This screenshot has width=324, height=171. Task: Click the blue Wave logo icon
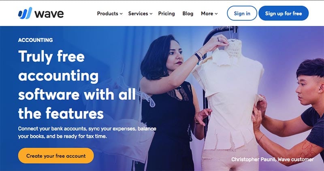(x=25, y=13)
